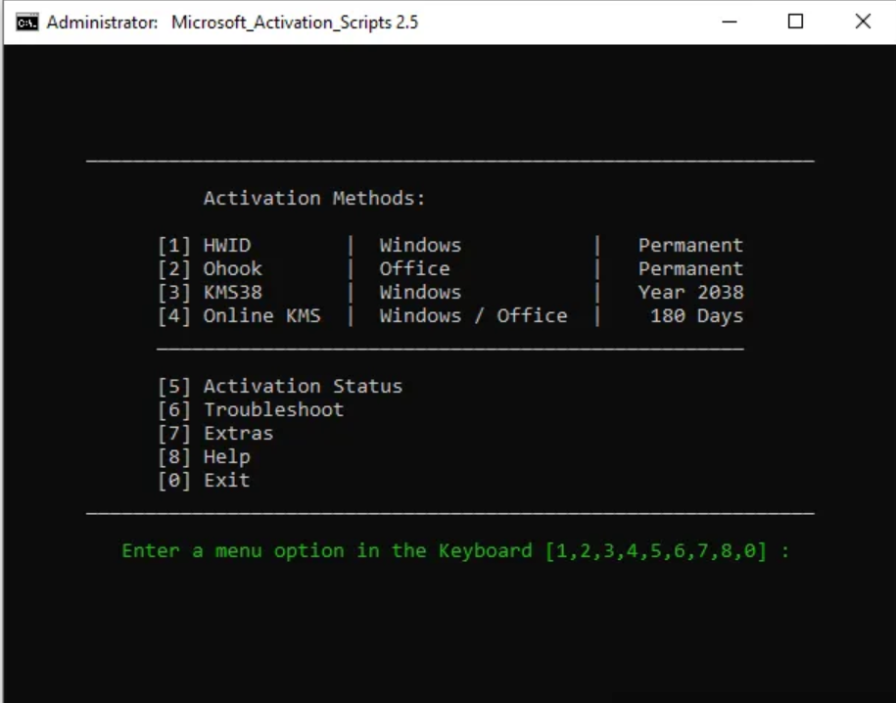Maximize the console window
Screen dimensions: 896x703
pos(795,22)
